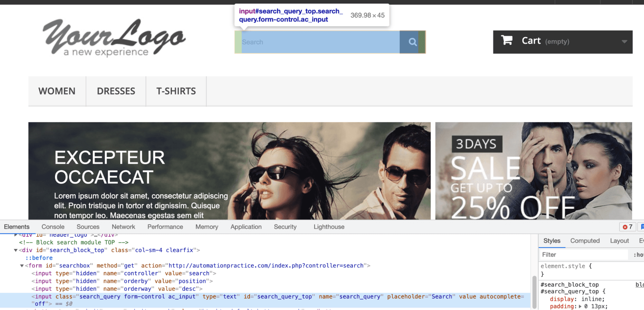The image size is (644, 310).
Task: Open the T-SHIRTS category menu
Action: tap(176, 91)
